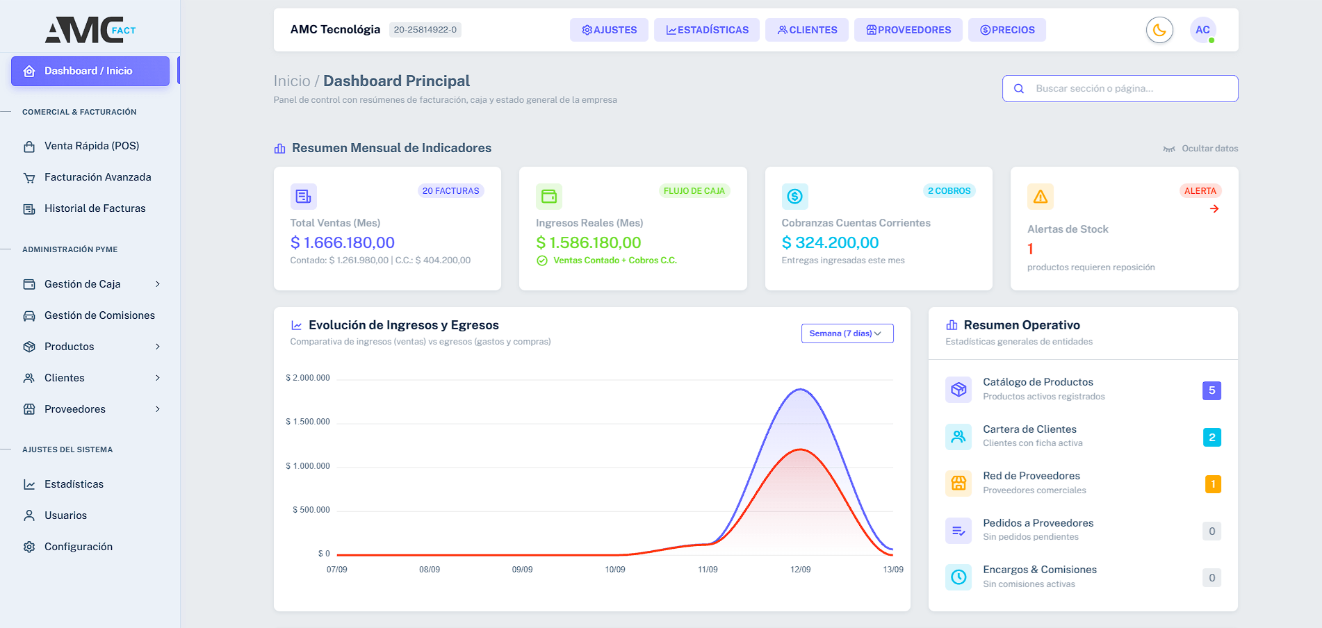Click the Total Ventas invoice icon
Screen dimensions: 1322x628
(304, 197)
